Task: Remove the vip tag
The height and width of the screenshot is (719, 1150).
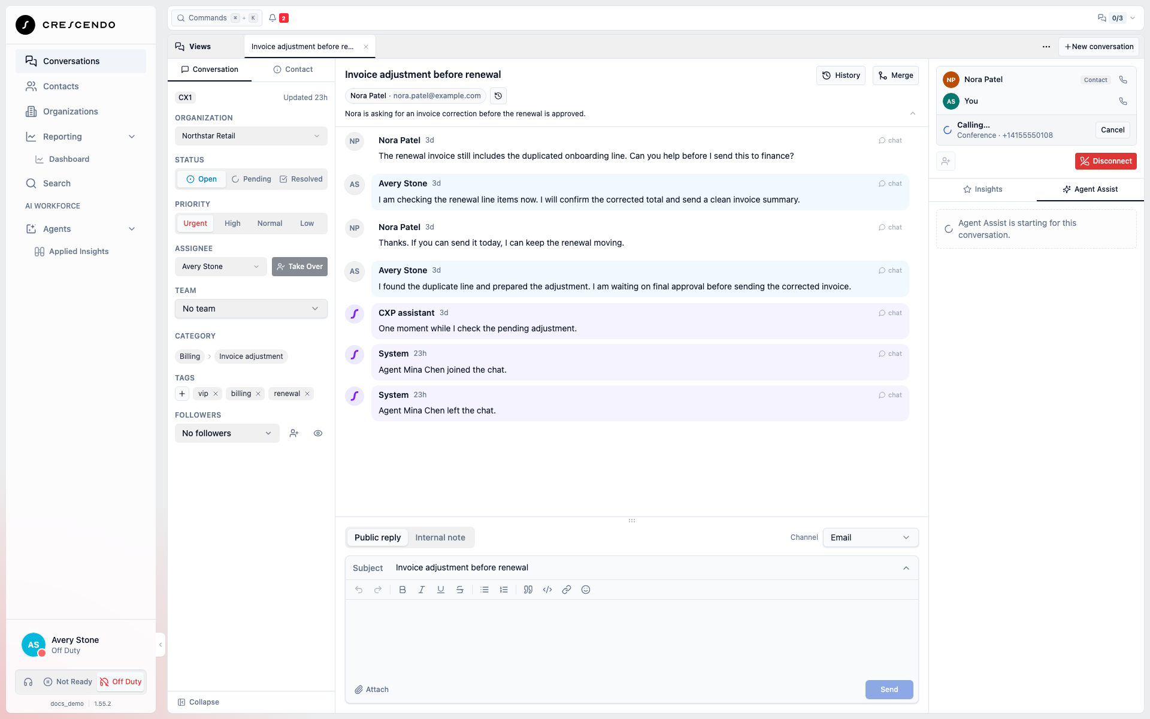Action: [x=216, y=394]
